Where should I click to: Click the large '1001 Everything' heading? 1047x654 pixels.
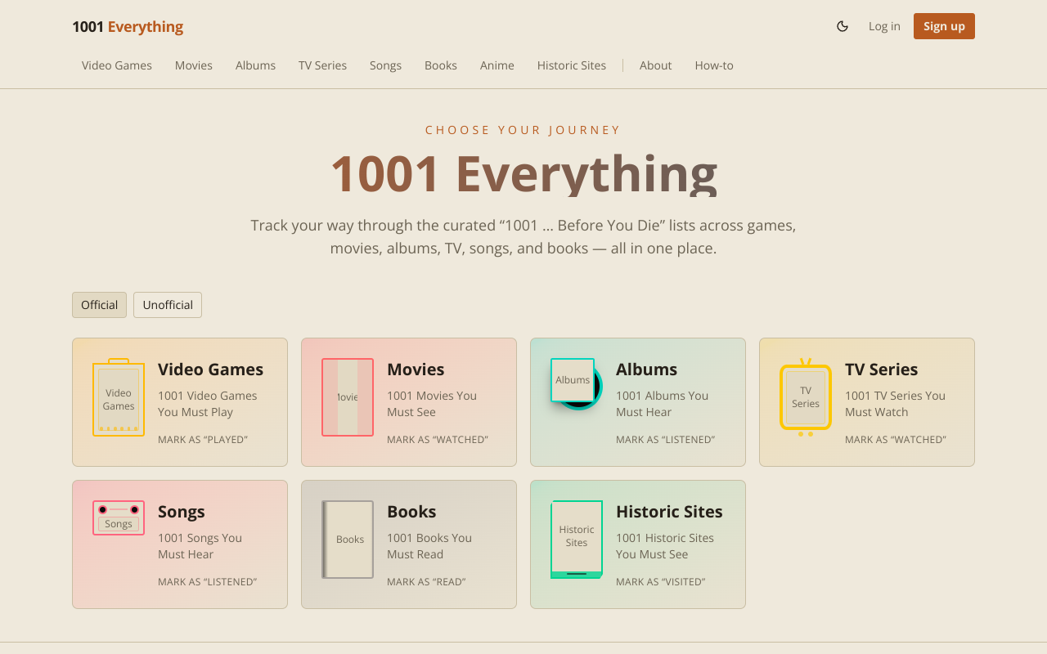click(x=523, y=173)
